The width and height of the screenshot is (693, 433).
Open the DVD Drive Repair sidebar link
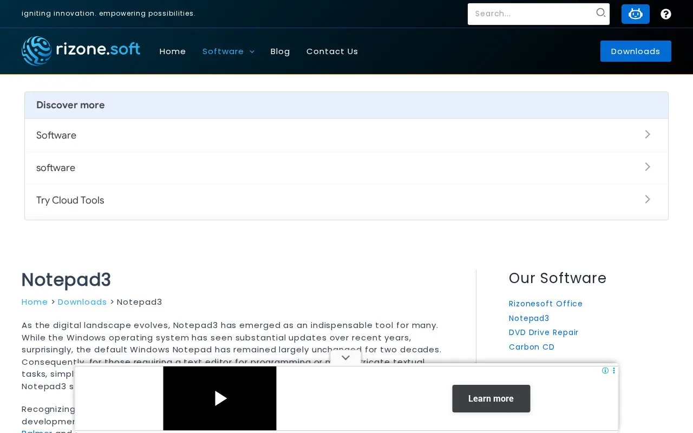[544, 332]
